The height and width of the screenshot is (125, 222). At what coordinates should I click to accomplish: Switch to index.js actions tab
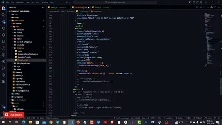pos(58,7)
